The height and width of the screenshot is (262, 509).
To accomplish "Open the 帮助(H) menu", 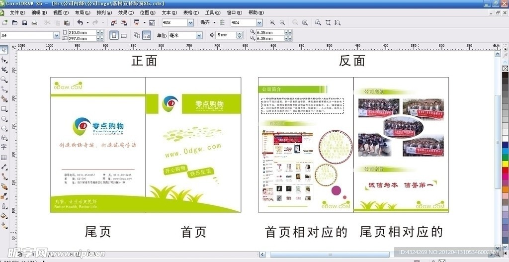I will 256,12.
